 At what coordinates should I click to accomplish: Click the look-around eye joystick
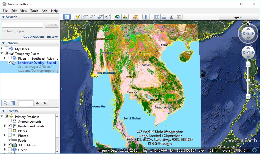[x=248, y=33]
